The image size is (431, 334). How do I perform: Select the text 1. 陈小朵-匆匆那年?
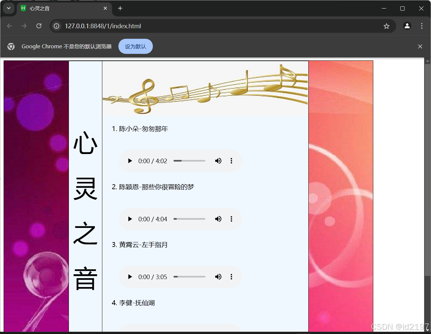click(140, 129)
